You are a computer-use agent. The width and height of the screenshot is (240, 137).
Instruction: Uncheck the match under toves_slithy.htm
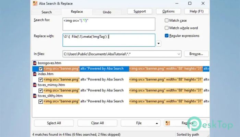(40, 101)
